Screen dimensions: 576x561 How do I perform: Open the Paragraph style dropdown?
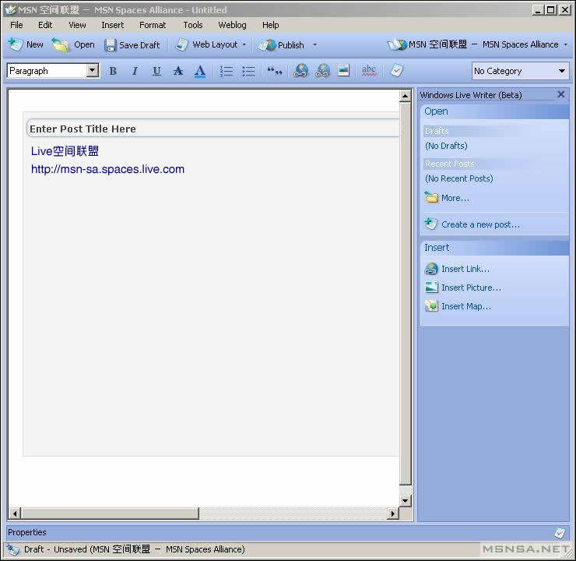[93, 71]
